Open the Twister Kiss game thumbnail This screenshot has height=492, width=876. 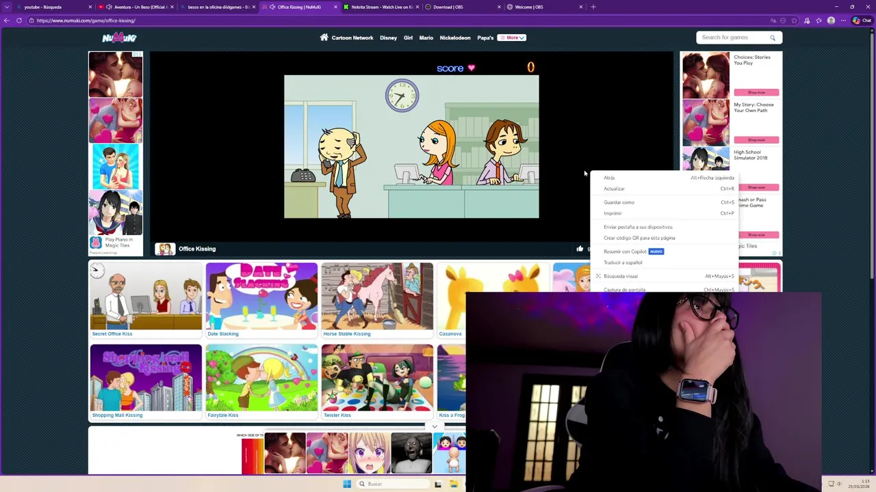(377, 378)
